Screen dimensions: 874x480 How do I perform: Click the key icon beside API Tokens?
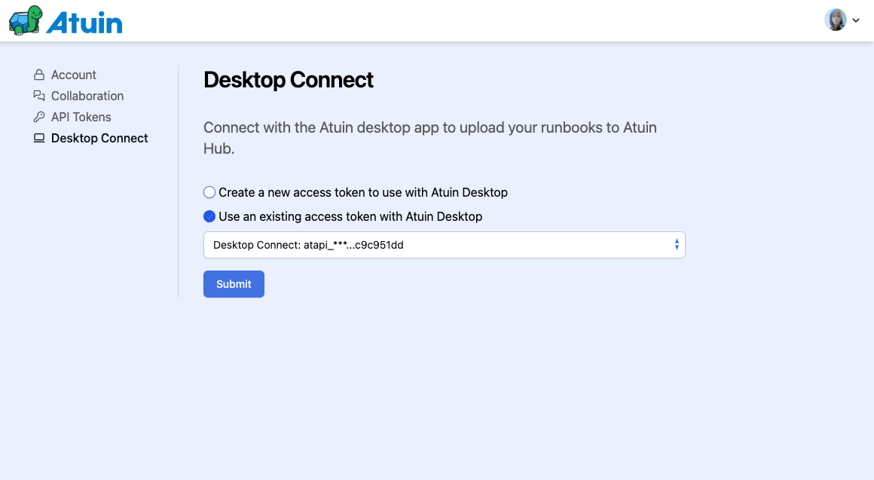pyautogui.click(x=39, y=117)
